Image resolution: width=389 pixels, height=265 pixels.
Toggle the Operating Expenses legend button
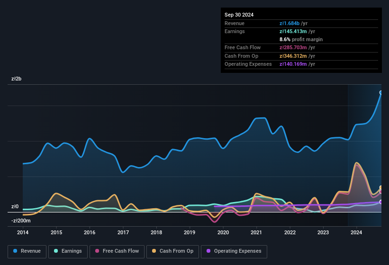point(234,251)
